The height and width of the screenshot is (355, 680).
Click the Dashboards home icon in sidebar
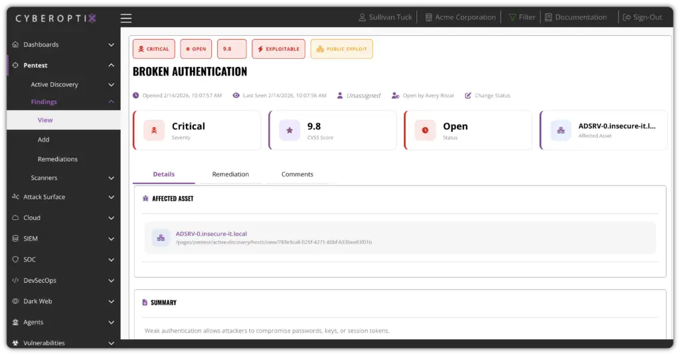pos(15,44)
